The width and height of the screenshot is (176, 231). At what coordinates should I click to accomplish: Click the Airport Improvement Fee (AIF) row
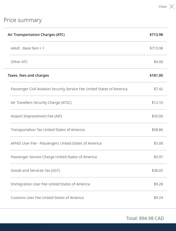(x=36, y=116)
